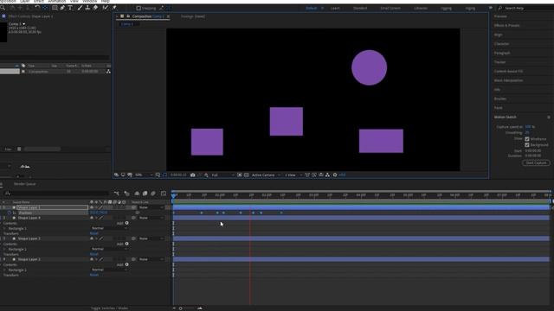Click the Add circle button under Shape Layer 3

point(127,244)
